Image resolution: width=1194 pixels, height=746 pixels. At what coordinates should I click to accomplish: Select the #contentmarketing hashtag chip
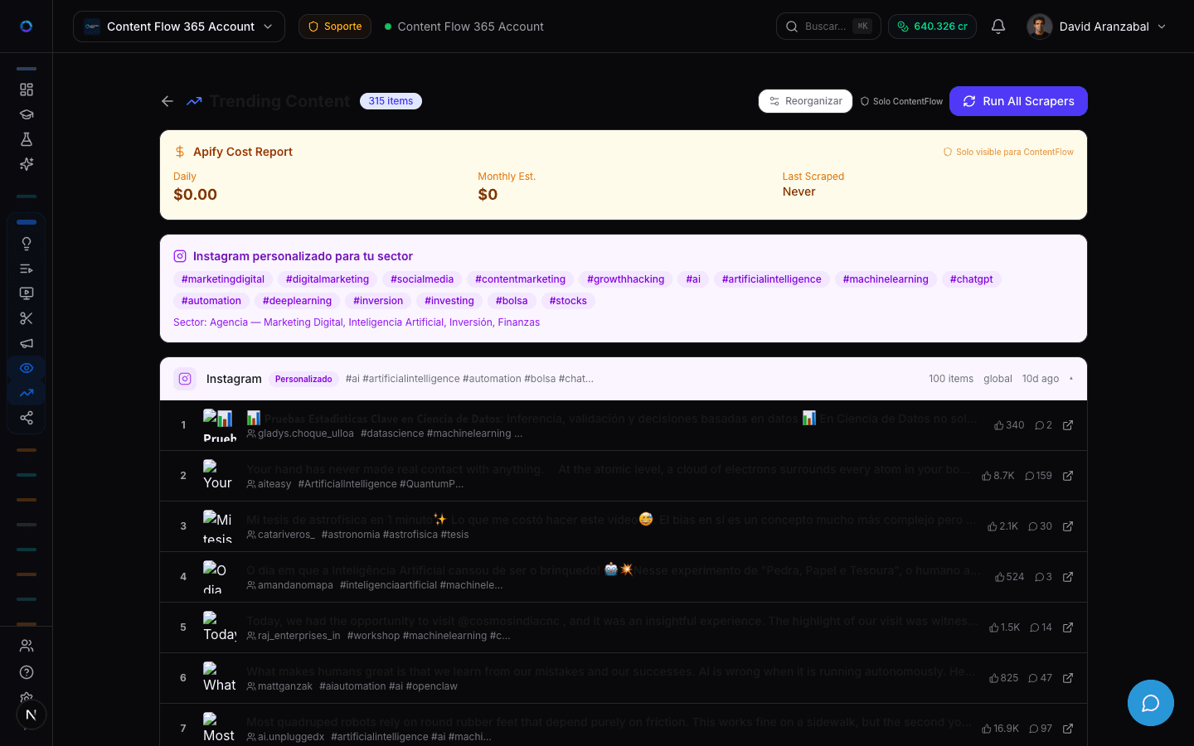click(x=520, y=279)
